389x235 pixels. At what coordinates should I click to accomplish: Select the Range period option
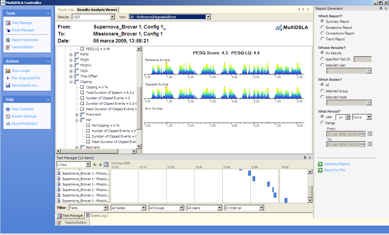coord(322,123)
